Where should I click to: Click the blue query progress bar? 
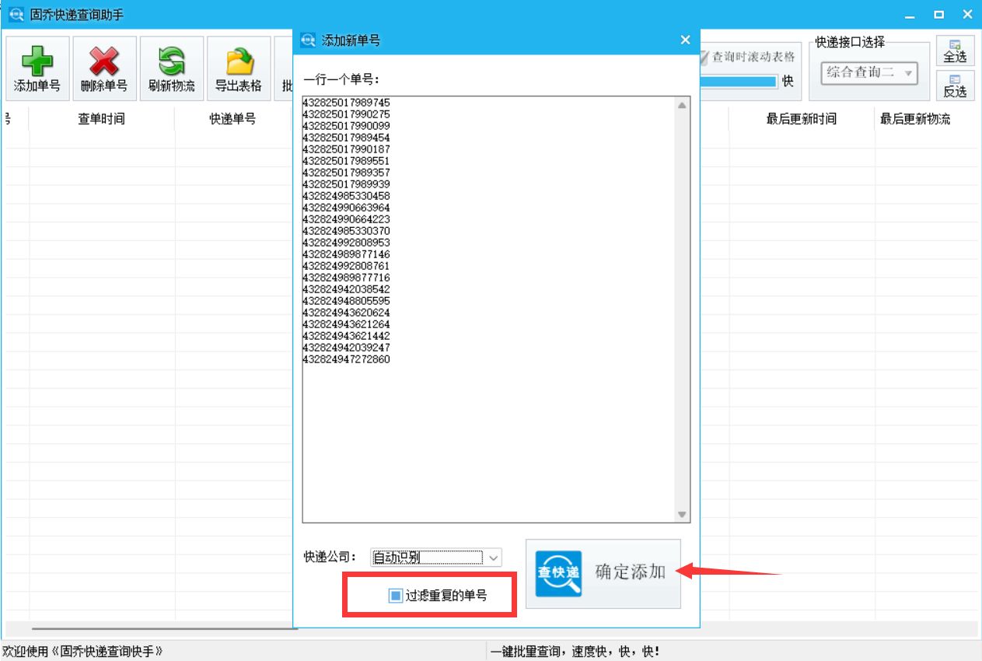coord(739,80)
